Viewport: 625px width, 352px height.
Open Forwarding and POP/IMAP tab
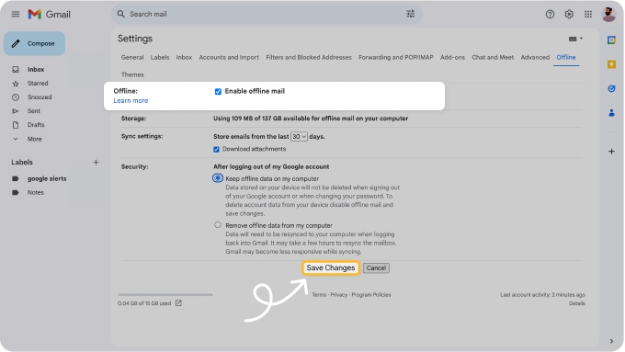click(396, 57)
